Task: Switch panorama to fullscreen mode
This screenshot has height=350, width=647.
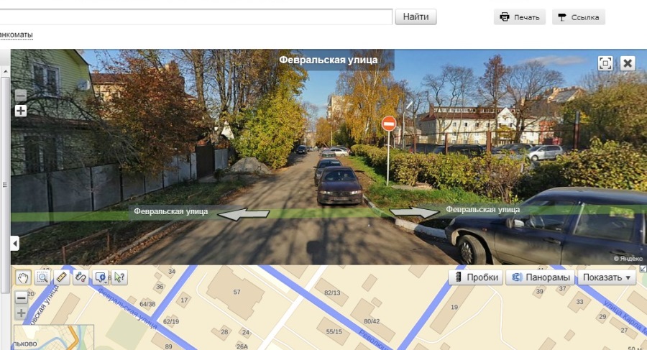Action: point(605,63)
